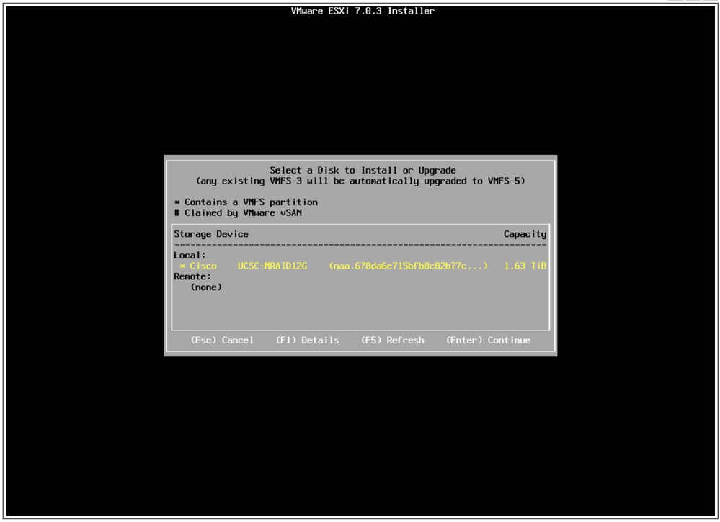Screen dimensions: 720x522
Task: Click the Local: section label
Action: [190, 256]
